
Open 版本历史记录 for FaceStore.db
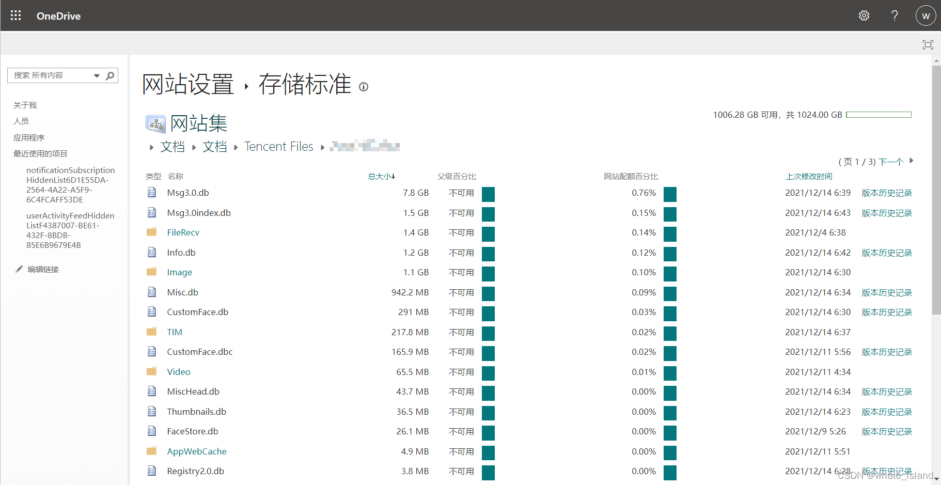[x=887, y=431]
